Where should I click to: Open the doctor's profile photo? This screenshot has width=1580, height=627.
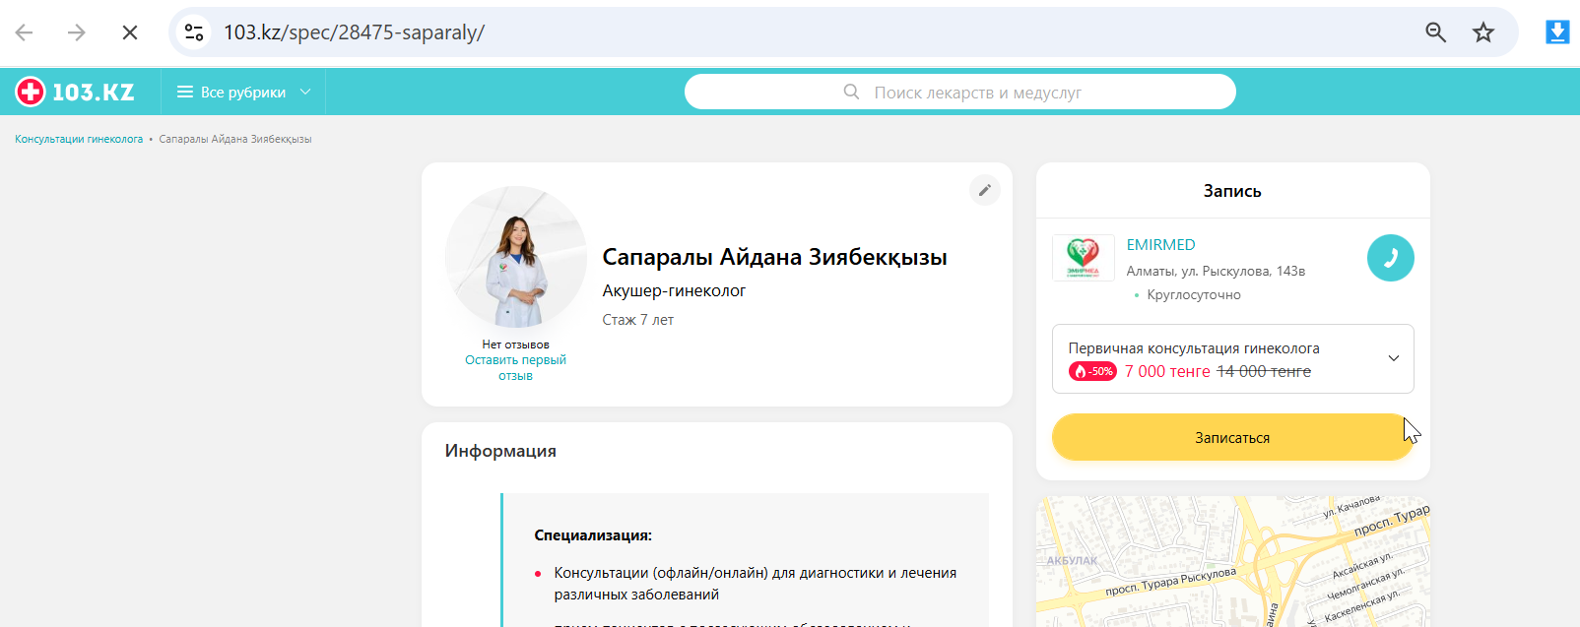click(516, 258)
